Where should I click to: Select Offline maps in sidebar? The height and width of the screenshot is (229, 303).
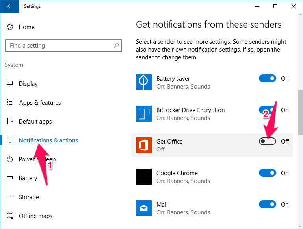[x=35, y=216]
